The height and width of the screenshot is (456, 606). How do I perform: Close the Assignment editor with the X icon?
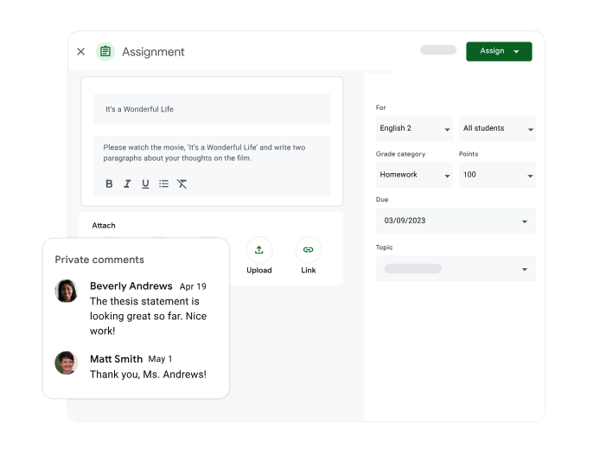pyautogui.click(x=80, y=51)
